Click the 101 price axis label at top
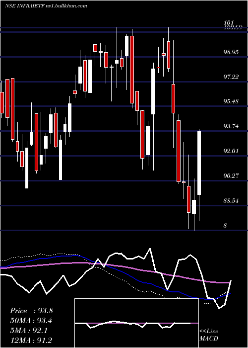The image size is (248, 348). [x=229, y=23]
